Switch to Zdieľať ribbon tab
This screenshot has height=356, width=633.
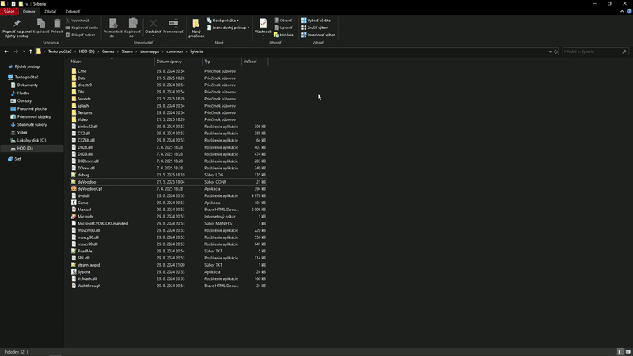[x=50, y=11]
